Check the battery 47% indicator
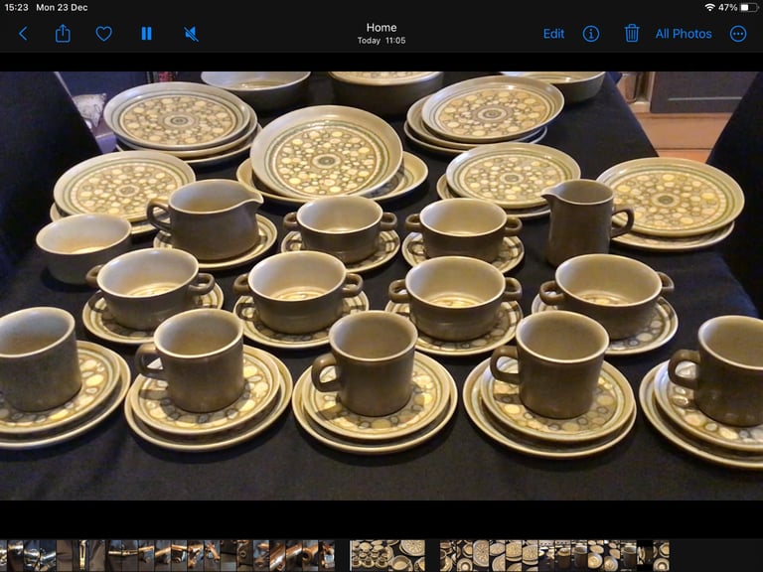Viewport: 763px width, 572px height. [738, 7]
